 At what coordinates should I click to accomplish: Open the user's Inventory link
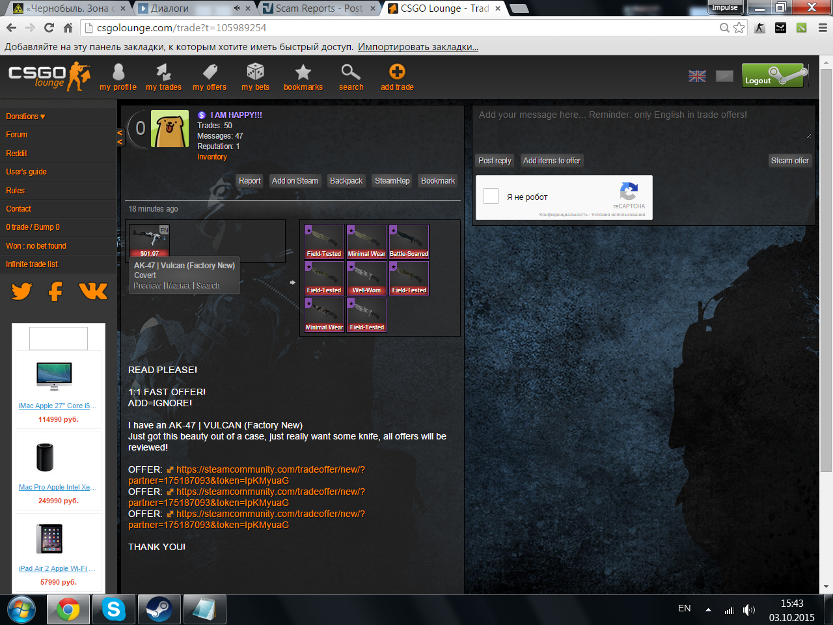212,157
